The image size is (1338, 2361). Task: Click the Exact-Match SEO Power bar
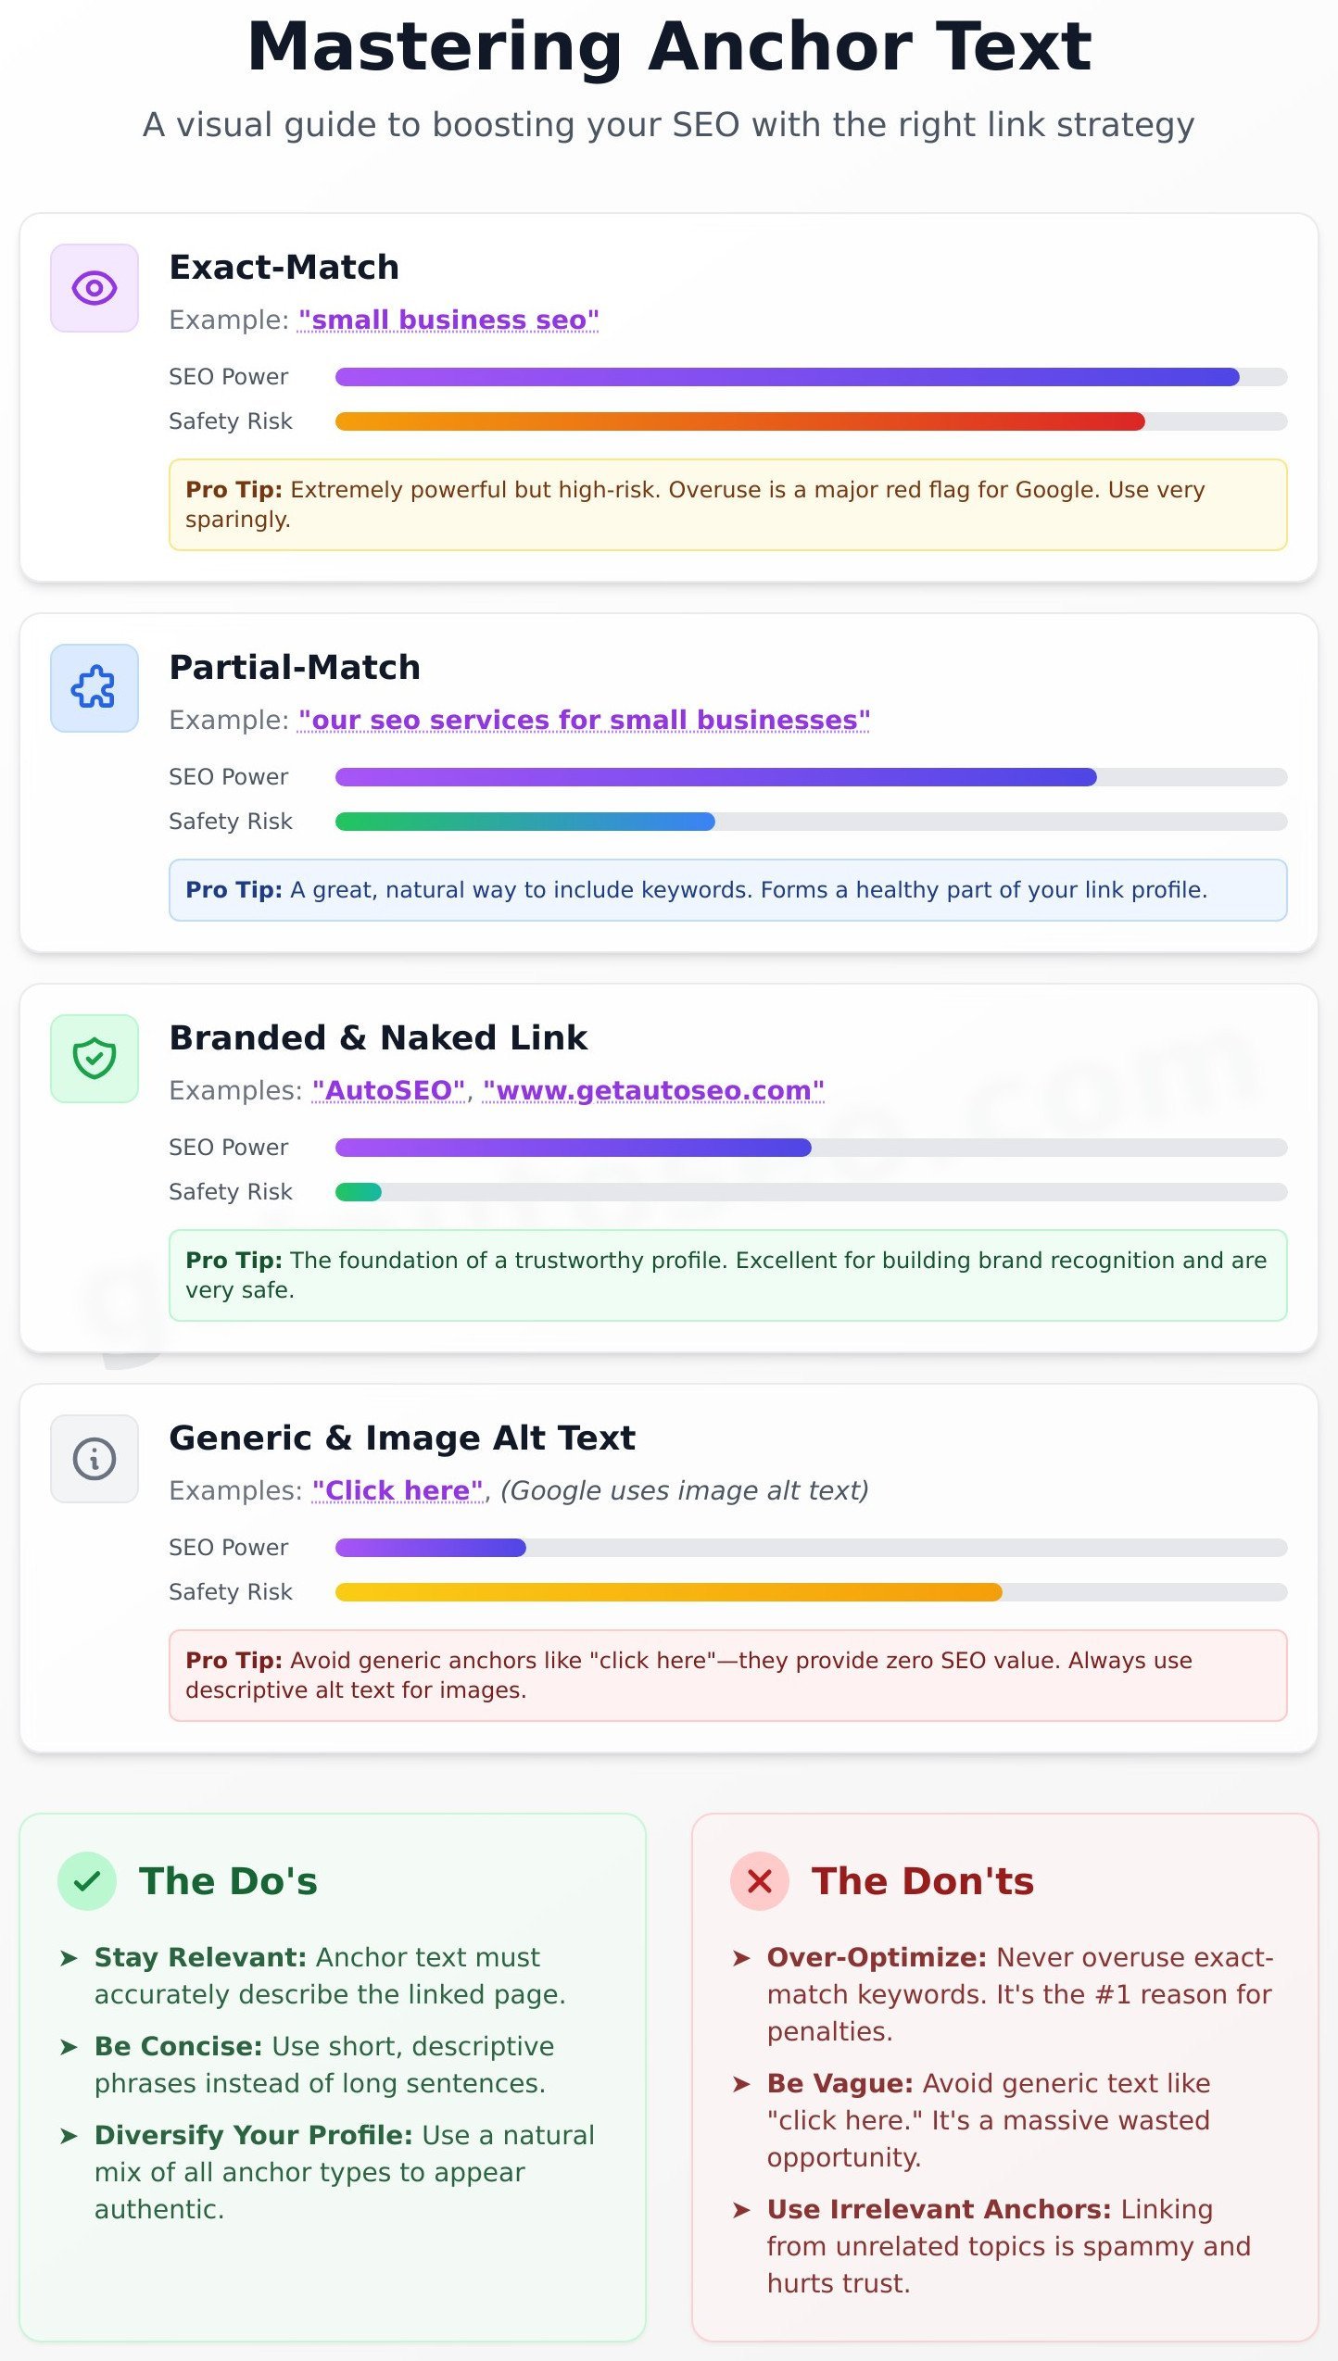[788, 377]
